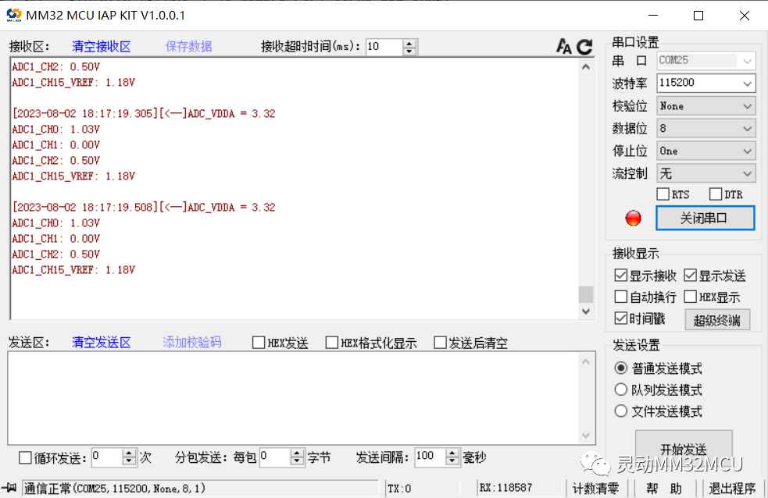Close the serial port with 关闭串口

(x=705, y=218)
